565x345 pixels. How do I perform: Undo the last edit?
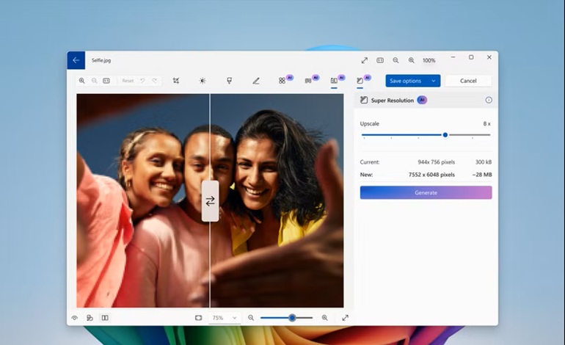coord(142,81)
